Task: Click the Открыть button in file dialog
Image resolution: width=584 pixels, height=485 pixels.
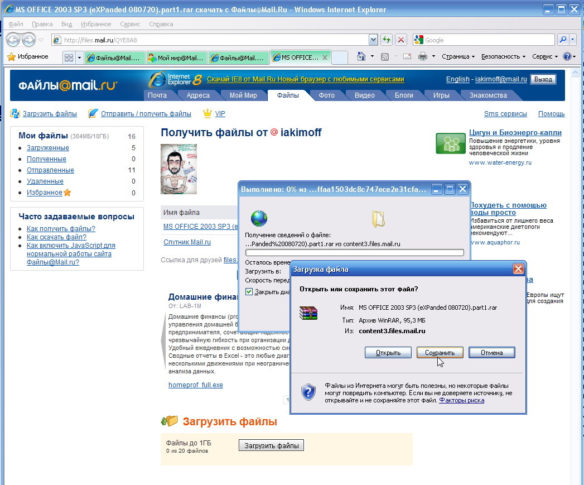Action: [388, 353]
